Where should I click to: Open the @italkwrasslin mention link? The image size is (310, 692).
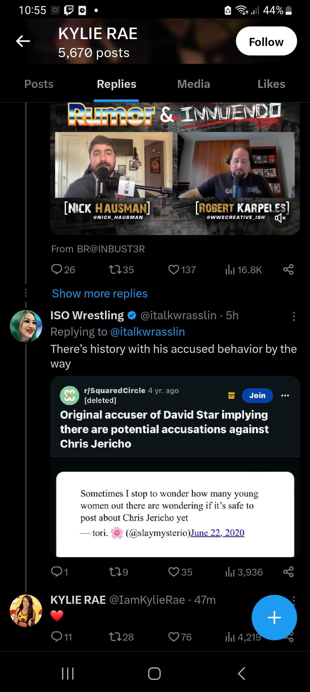(x=148, y=332)
